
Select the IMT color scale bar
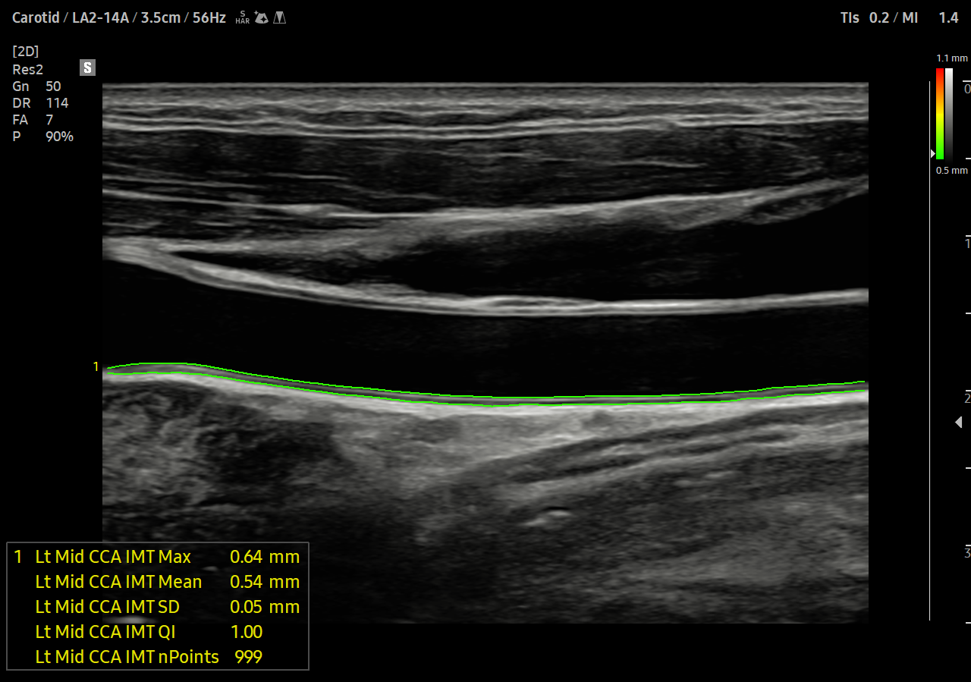click(x=939, y=114)
